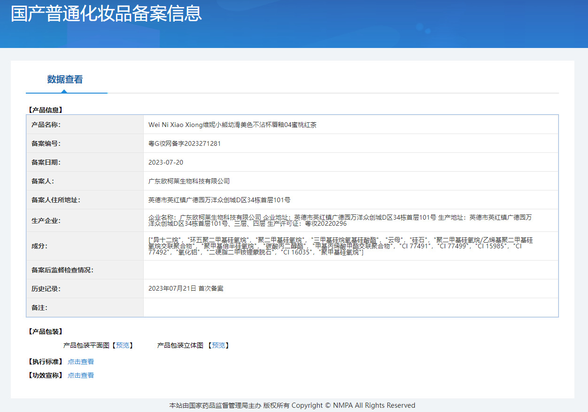Select the registrant address in 备案人住所地址 row
This screenshot has width=588, height=412.
219,200
